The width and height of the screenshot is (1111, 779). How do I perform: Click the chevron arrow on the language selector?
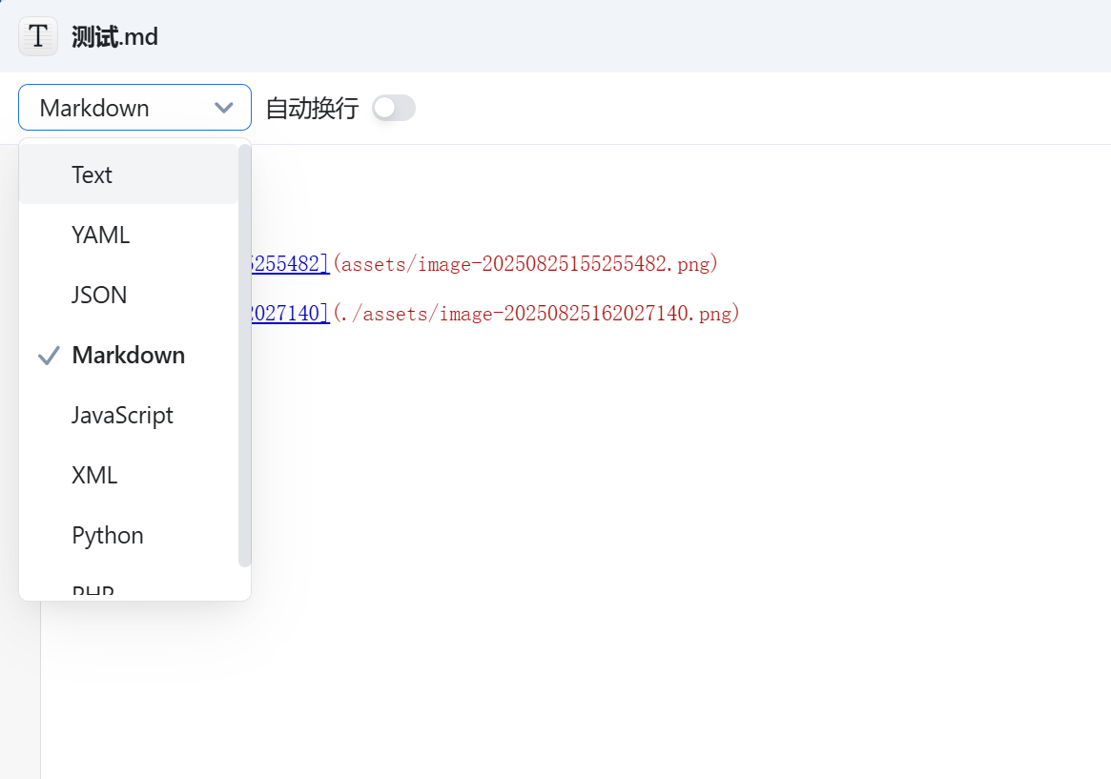(x=224, y=108)
